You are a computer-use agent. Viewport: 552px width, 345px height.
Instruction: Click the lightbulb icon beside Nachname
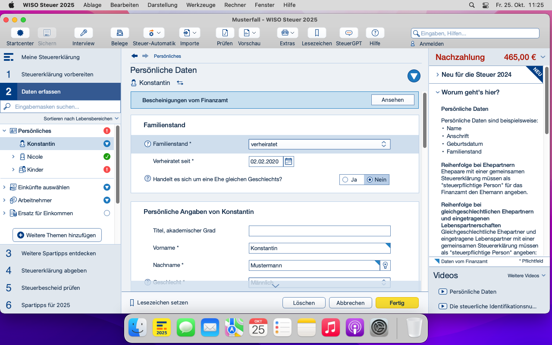click(x=386, y=265)
